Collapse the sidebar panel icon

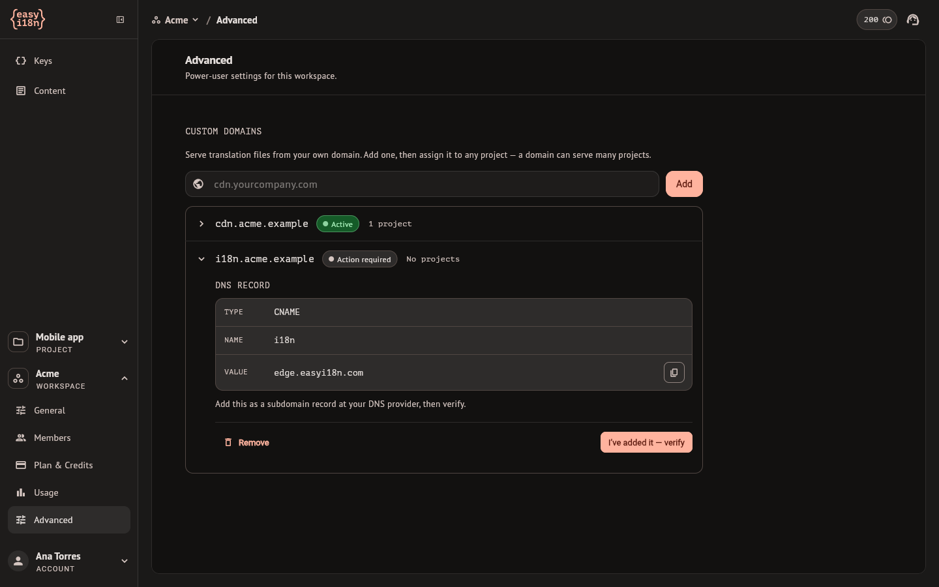pos(120,20)
